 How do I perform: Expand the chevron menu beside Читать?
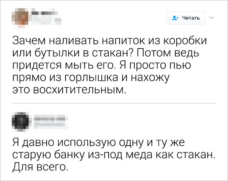click(211, 18)
